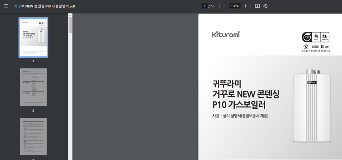
Task: Click the ISO 14001 certification mark
Action: point(325,48)
